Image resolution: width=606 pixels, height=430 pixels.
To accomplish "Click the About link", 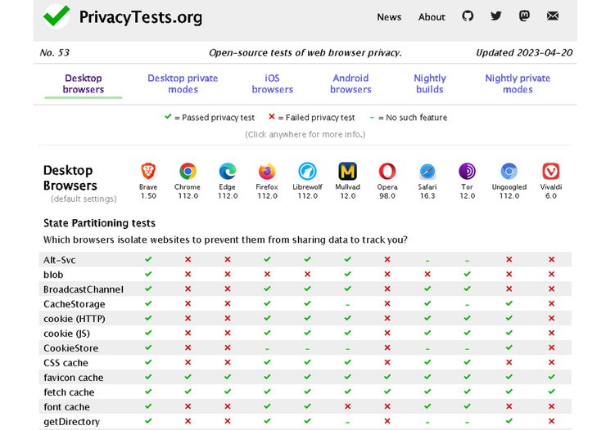I will [x=432, y=17].
